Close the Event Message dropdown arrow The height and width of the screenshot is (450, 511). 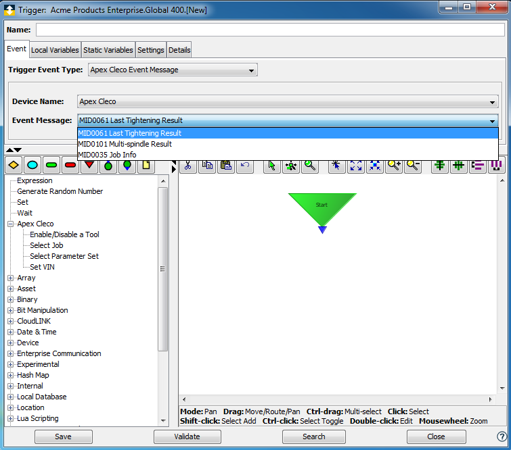pos(492,121)
